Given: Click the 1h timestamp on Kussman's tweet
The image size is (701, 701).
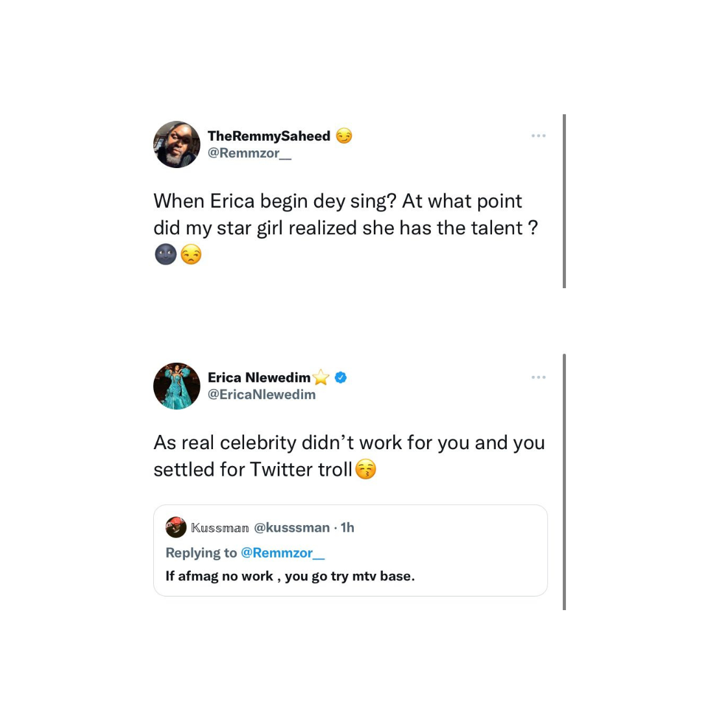Looking at the screenshot, I should point(348,528).
